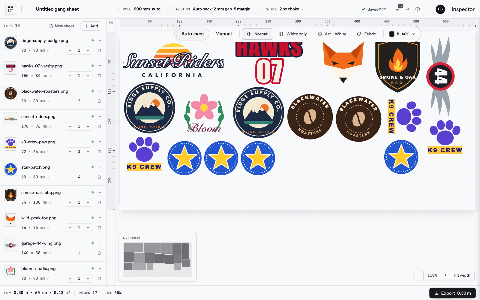This screenshot has width=480, height=300.
Task: Select the Sunset Riders artwork on canvas
Action: (x=173, y=61)
